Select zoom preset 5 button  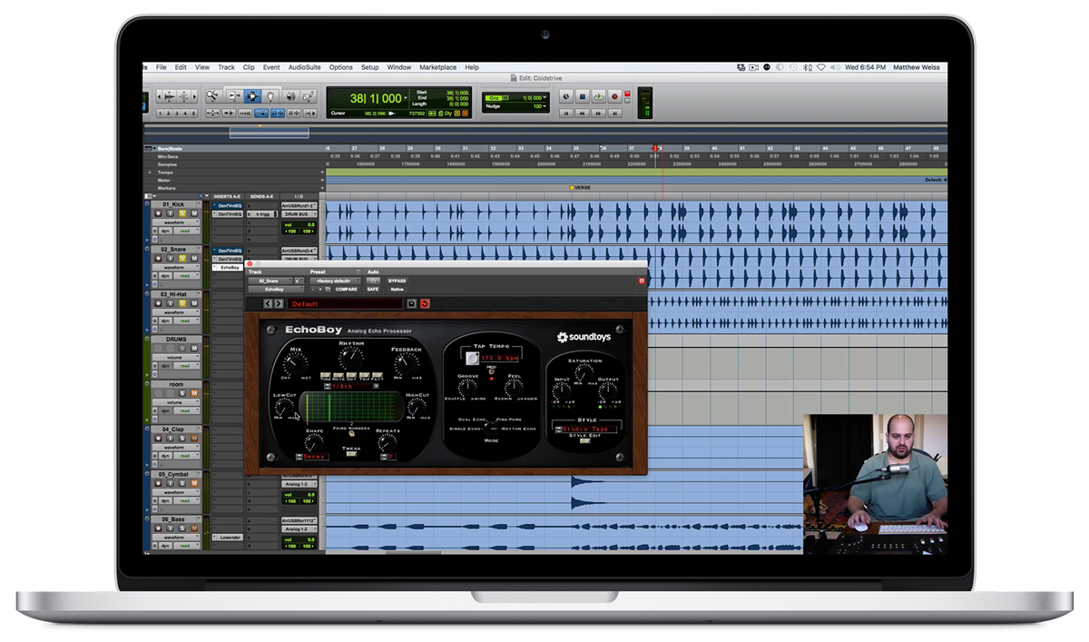193,113
